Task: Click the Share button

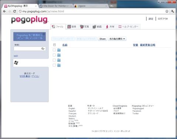Action: (103, 39)
